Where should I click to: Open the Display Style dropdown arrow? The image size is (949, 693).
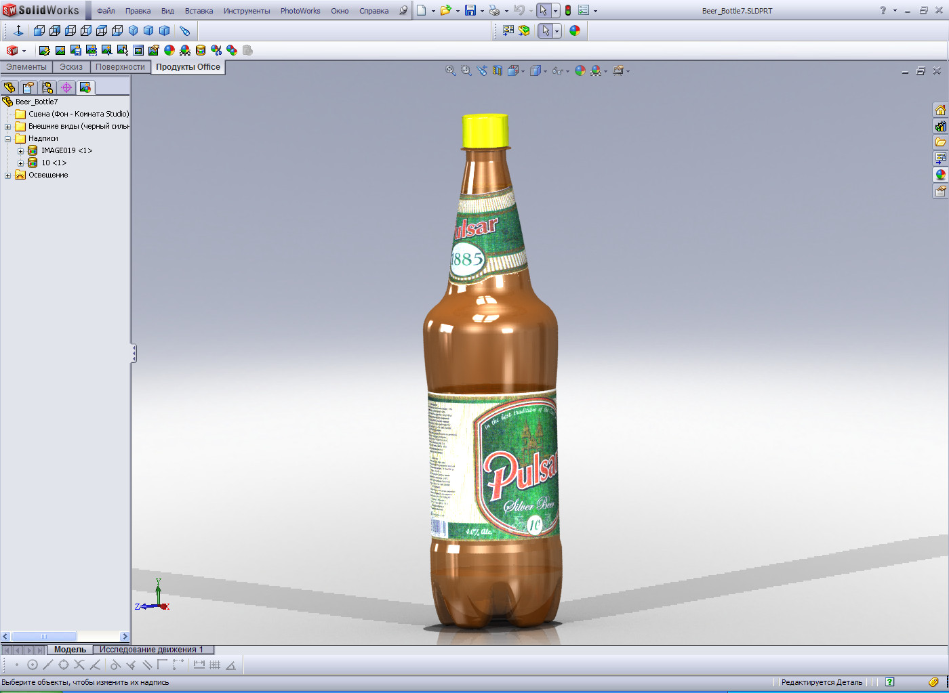click(545, 71)
